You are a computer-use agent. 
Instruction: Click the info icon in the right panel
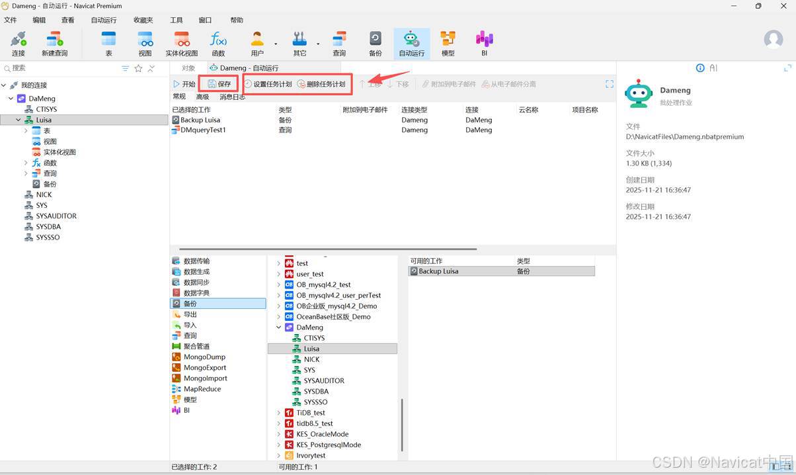(700, 68)
